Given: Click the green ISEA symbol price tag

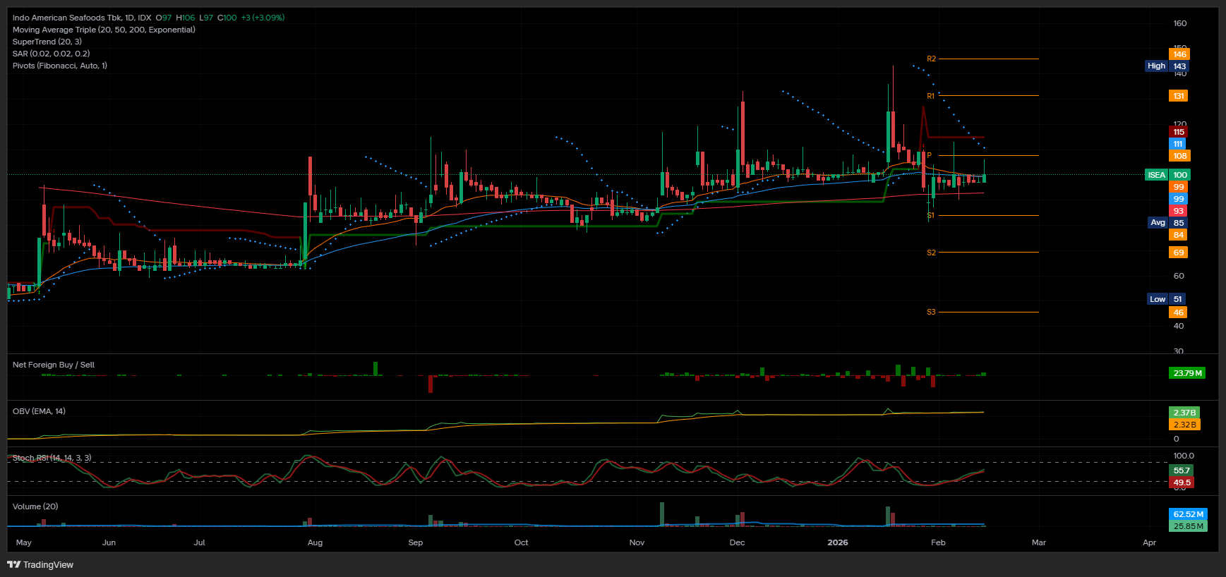Looking at the screenshot, I should click(1156, 175).
